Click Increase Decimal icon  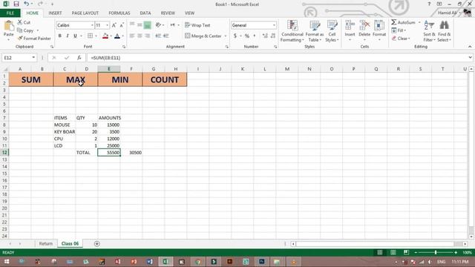[x=265, y=36]
